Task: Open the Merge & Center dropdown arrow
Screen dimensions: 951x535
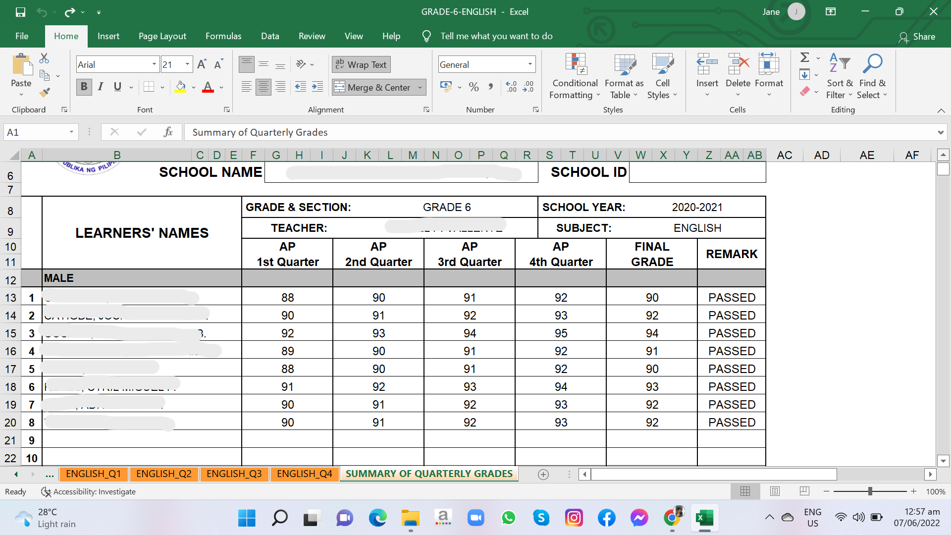Action: coord(420,88)
